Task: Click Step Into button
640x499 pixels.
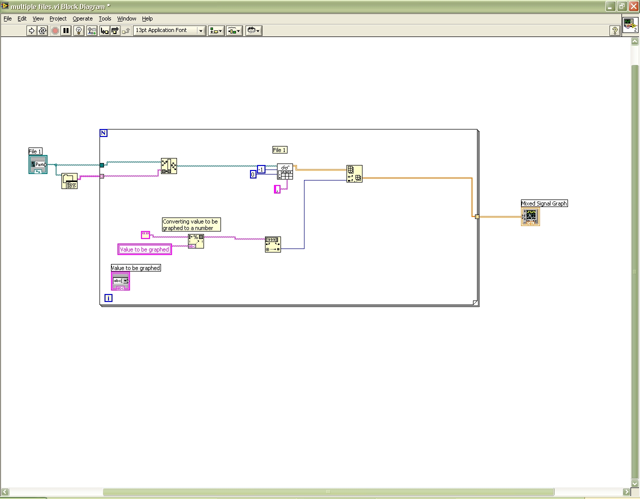Action: click(x=104, y=30)
